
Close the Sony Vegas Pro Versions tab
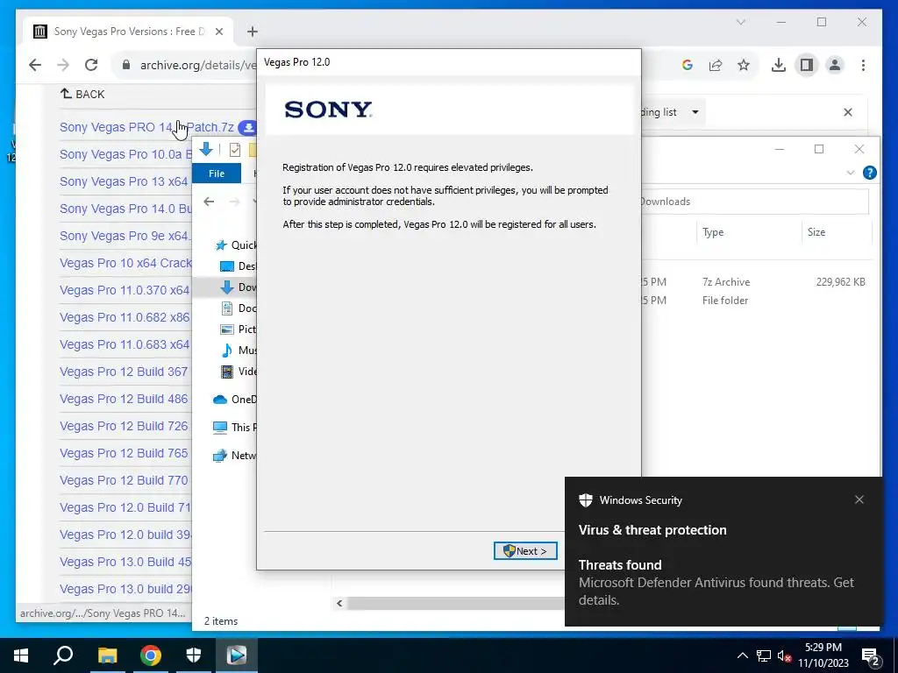point(218,32)
